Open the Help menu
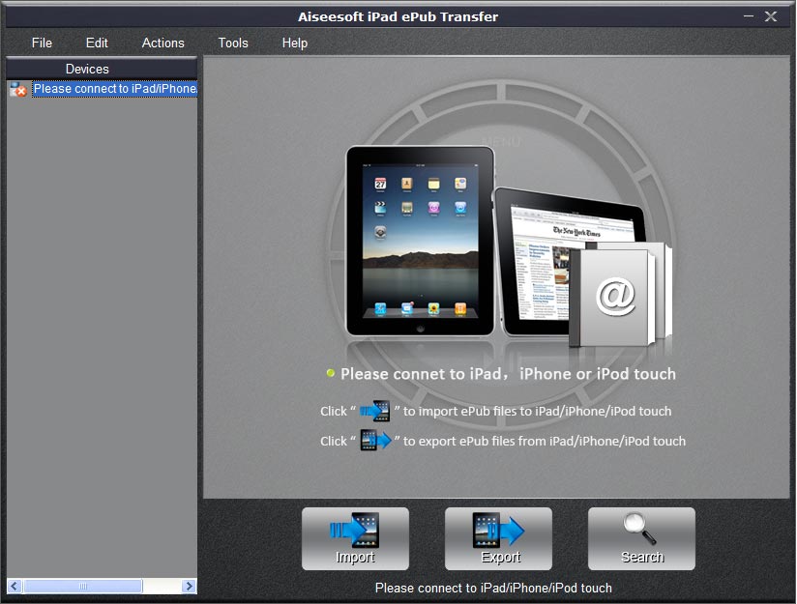The width and height of the screenshot is (797, 604). tap(295, 43)
